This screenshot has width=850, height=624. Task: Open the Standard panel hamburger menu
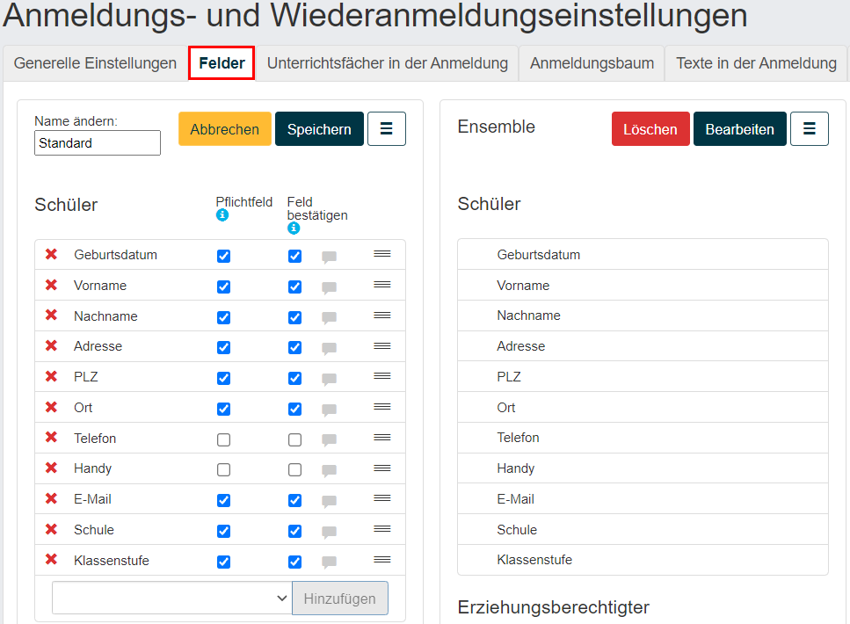click(387, 128)
